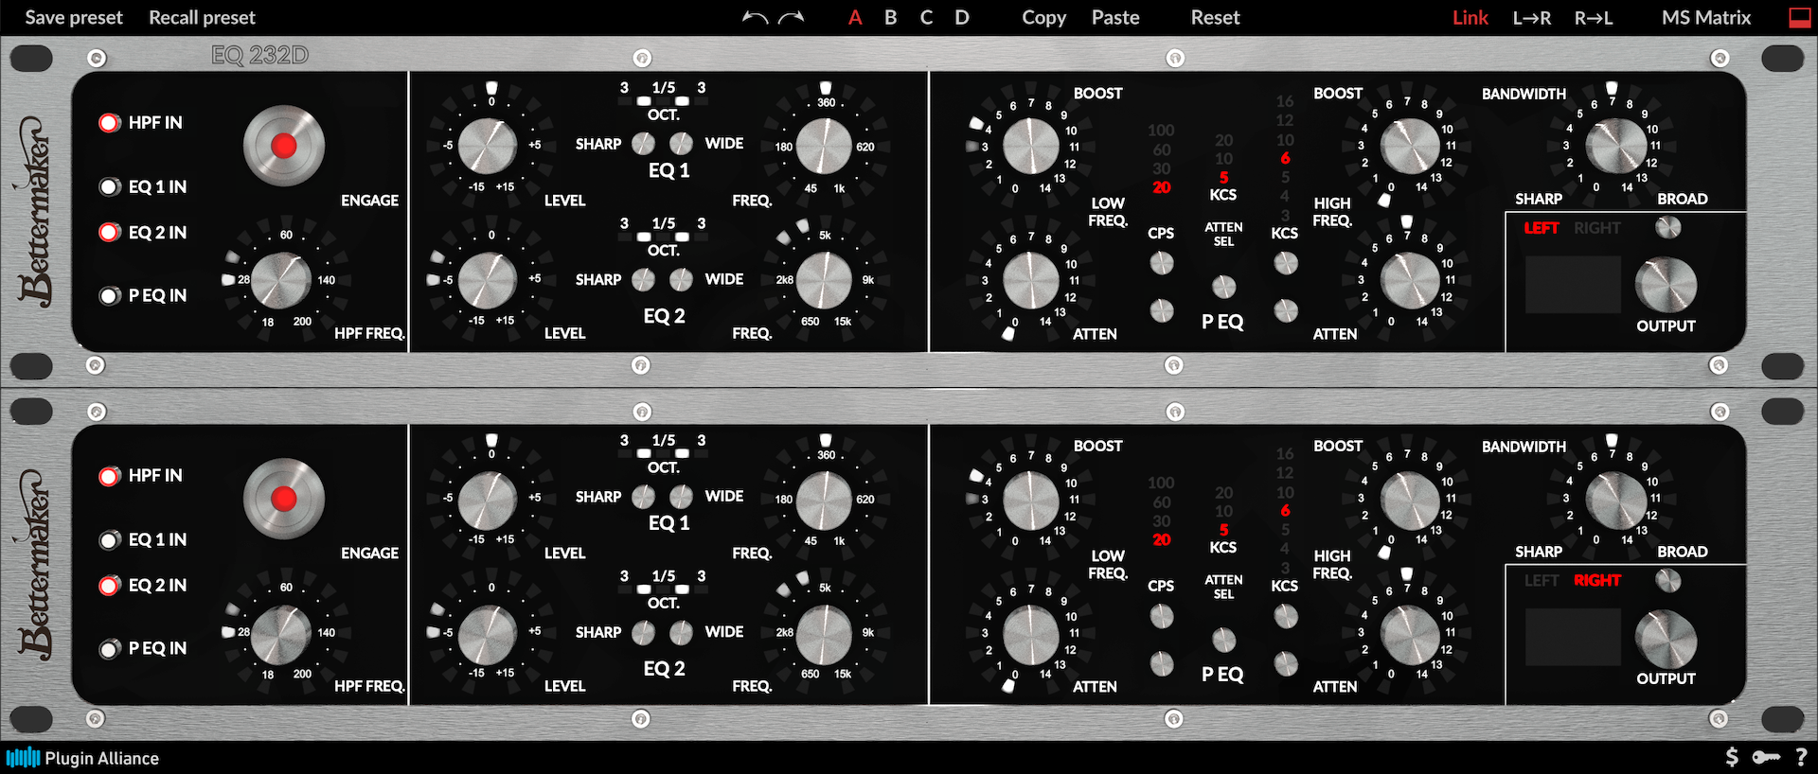
Task: Open the MS Matrix option
Action: 1705,17
